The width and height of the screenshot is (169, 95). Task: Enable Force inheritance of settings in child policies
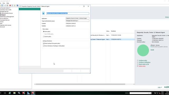[44, 46]
